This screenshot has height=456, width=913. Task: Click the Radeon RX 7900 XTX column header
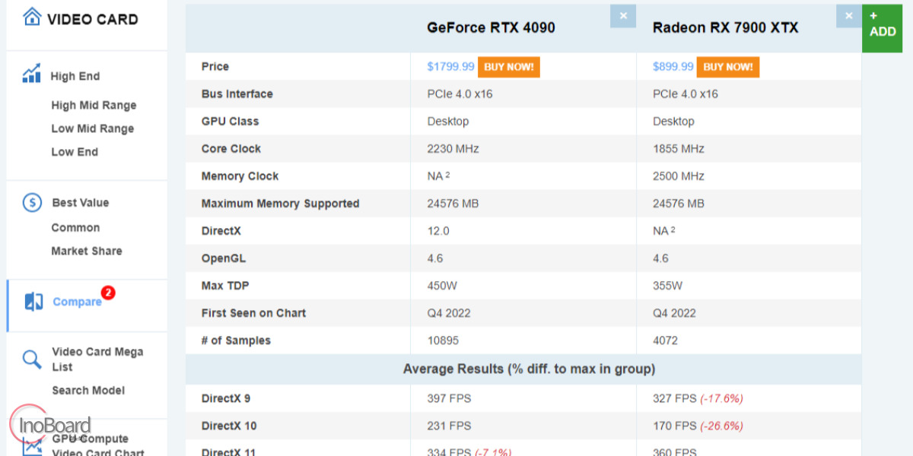726,27
